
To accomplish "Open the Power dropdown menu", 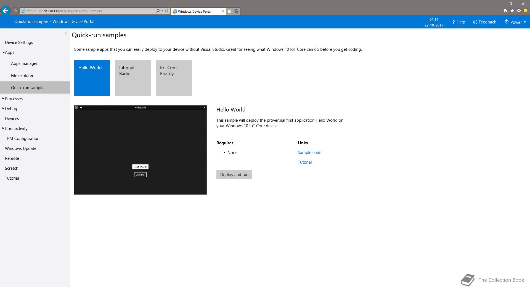I will coord(515,22).
